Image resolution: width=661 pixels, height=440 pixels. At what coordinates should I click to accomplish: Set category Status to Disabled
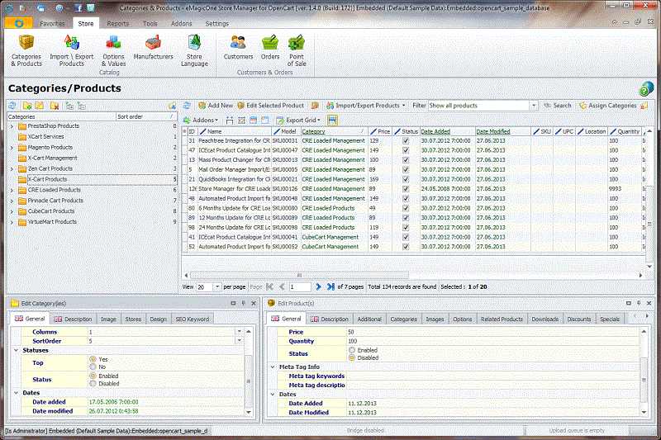coord(93,384)
